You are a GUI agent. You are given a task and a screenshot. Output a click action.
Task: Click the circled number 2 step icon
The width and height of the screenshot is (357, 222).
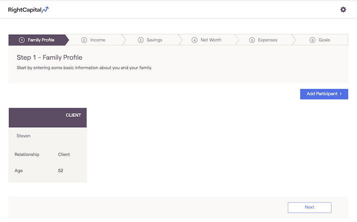pyautogui.click(x=84, y=40)
